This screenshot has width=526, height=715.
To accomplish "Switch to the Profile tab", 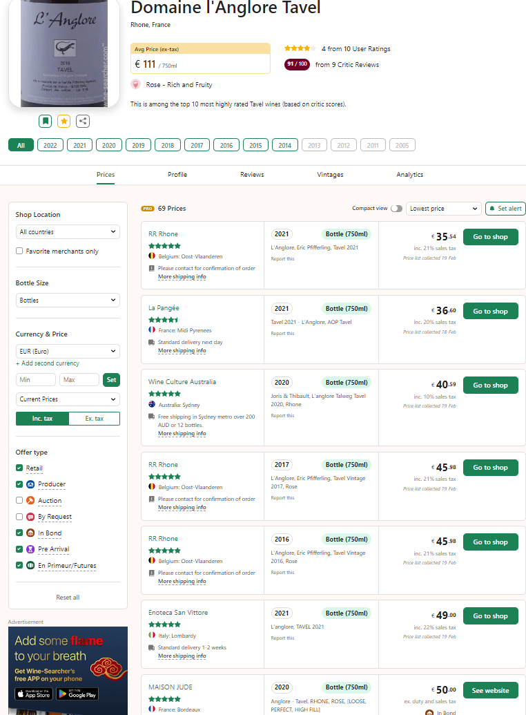I will tap(177, 175).
